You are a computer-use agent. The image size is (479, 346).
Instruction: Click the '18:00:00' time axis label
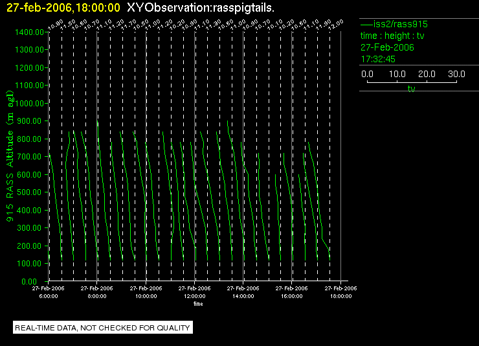click(x=341, y=296)
